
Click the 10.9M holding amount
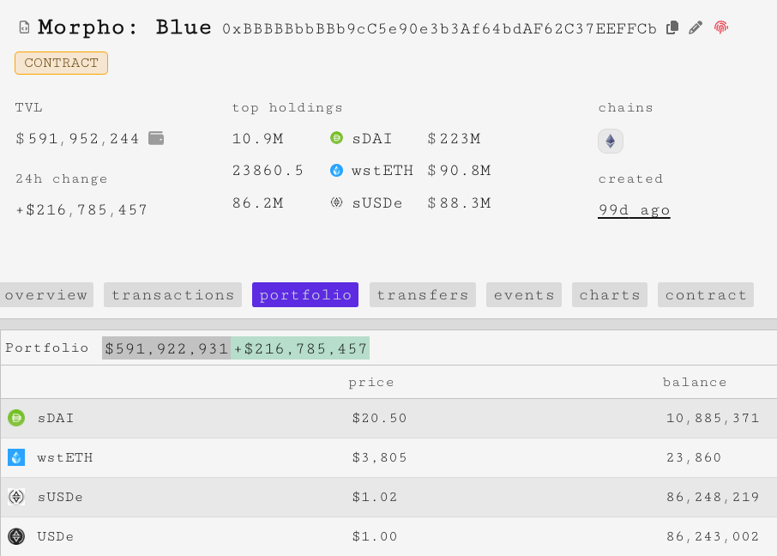pos(257,138)
